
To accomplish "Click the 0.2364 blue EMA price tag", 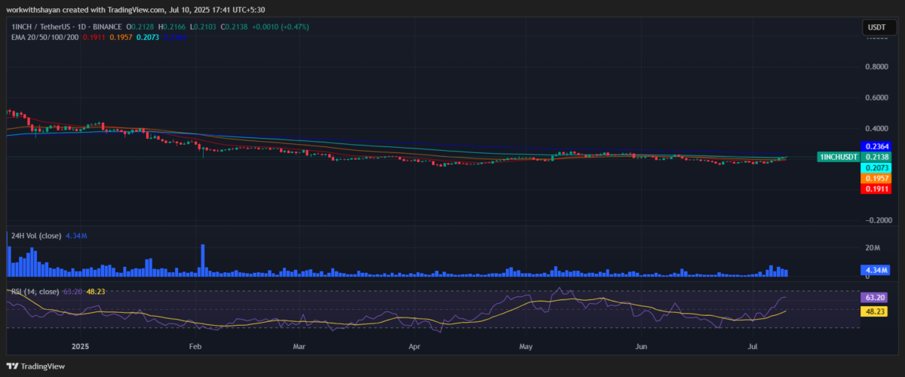I will 876,146.
